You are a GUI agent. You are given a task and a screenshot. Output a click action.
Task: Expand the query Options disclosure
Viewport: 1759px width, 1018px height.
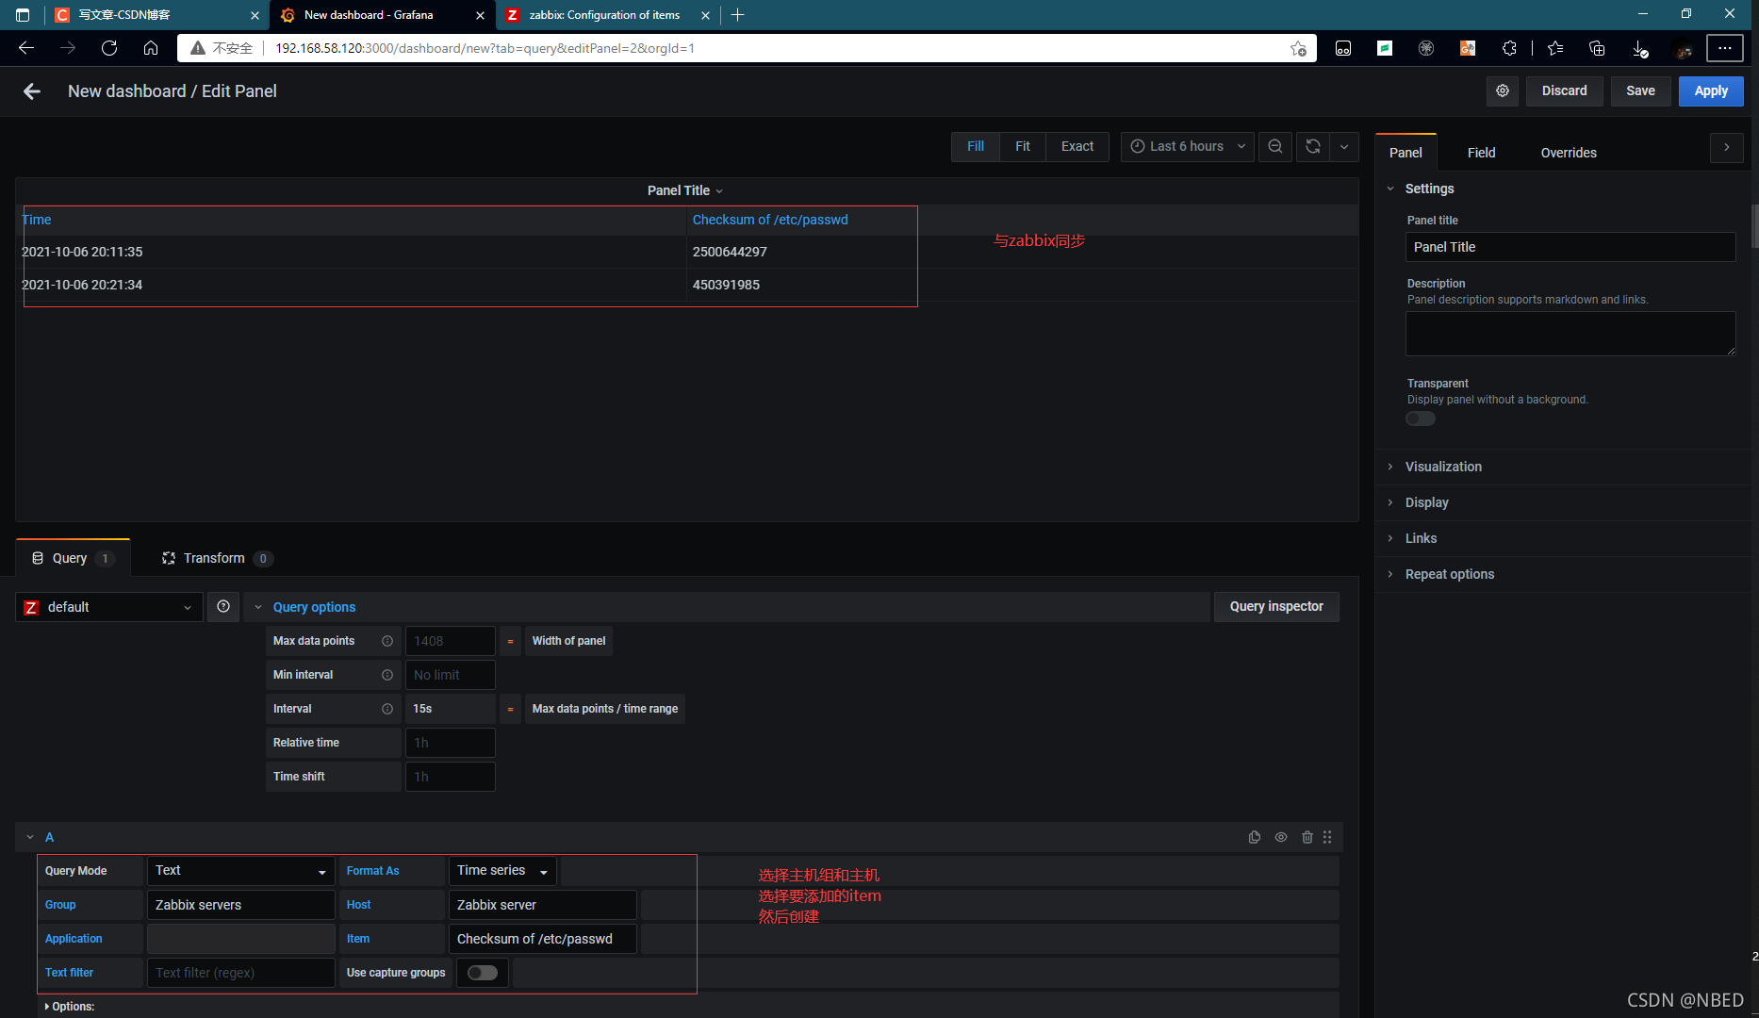tap(70, 1007)
